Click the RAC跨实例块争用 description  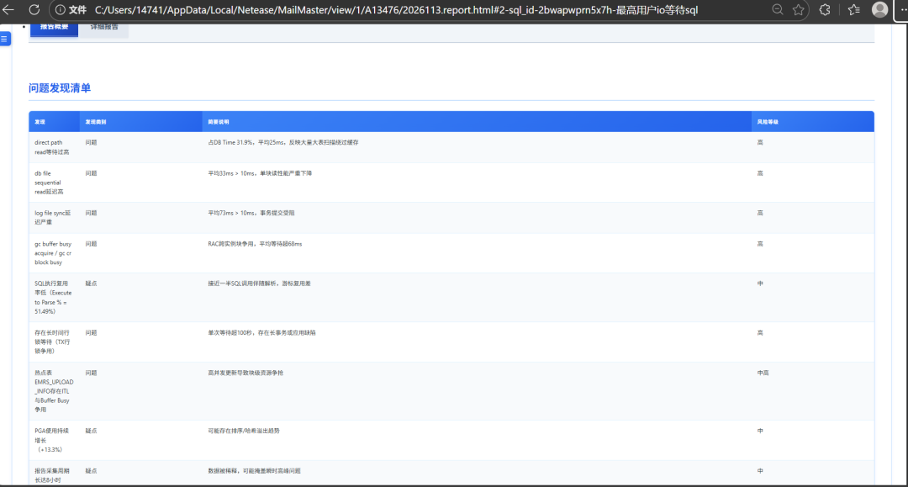click(x=255, y=244)
